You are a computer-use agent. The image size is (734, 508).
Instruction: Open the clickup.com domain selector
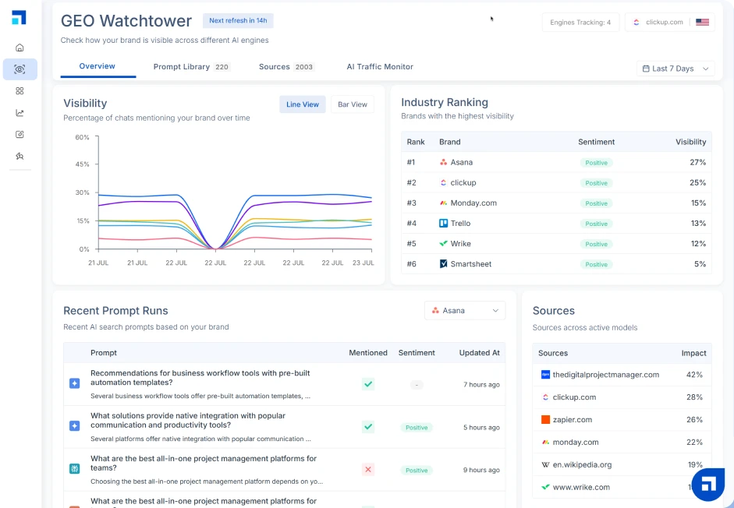coord(669,22)
